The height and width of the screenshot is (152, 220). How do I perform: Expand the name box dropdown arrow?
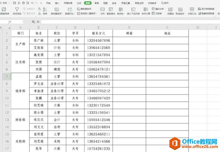click(23, 22)
